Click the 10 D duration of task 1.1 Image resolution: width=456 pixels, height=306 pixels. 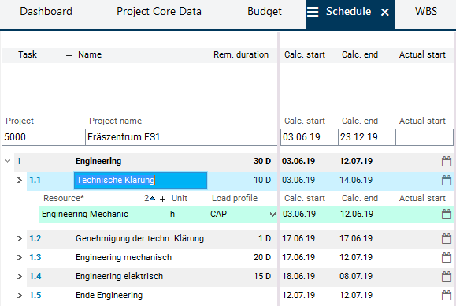262,180
